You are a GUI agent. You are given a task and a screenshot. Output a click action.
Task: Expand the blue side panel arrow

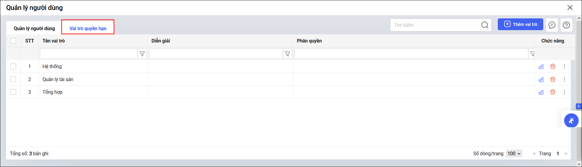[x=579, y=106]
